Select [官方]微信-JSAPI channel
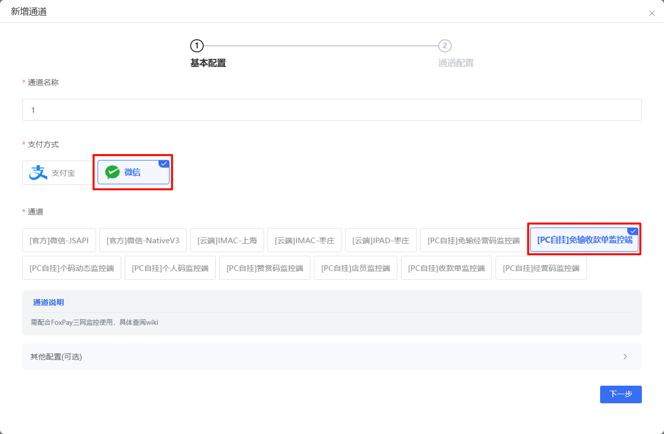 [x=59, y=240]
